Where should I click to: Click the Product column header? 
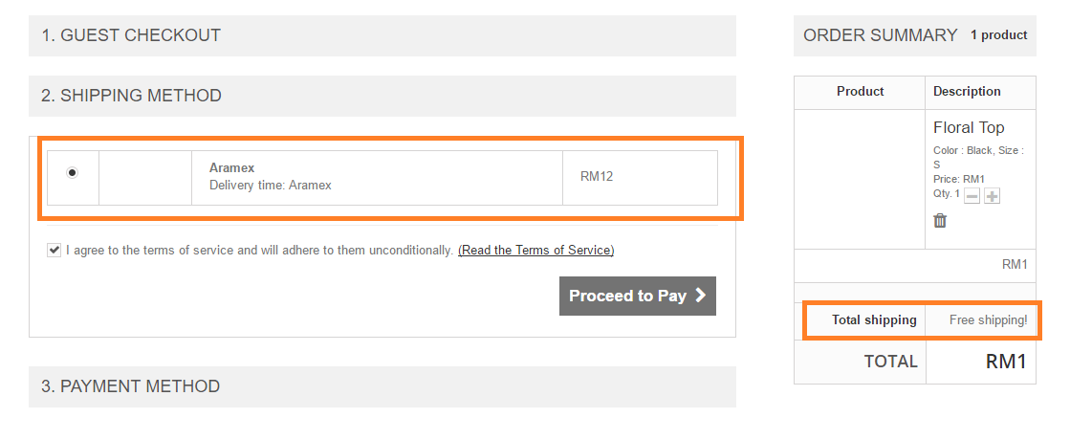[x=860, y=92]
